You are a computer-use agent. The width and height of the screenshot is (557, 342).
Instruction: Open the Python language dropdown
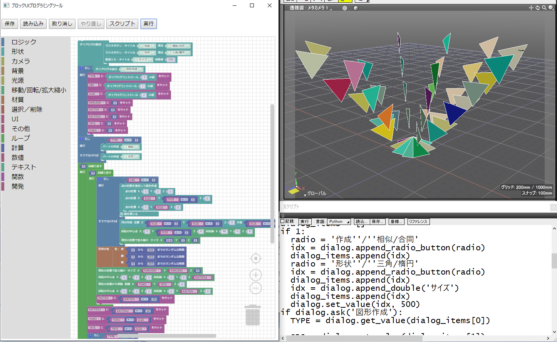tap(338, 221)
